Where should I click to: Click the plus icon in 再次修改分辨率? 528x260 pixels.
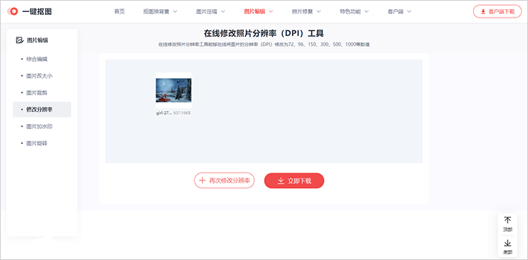tap(202, 180)
